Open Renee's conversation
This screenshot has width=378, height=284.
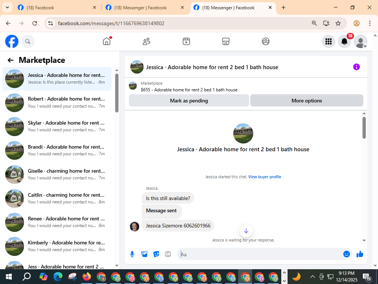pyautogui.click(x=57, y=222)
